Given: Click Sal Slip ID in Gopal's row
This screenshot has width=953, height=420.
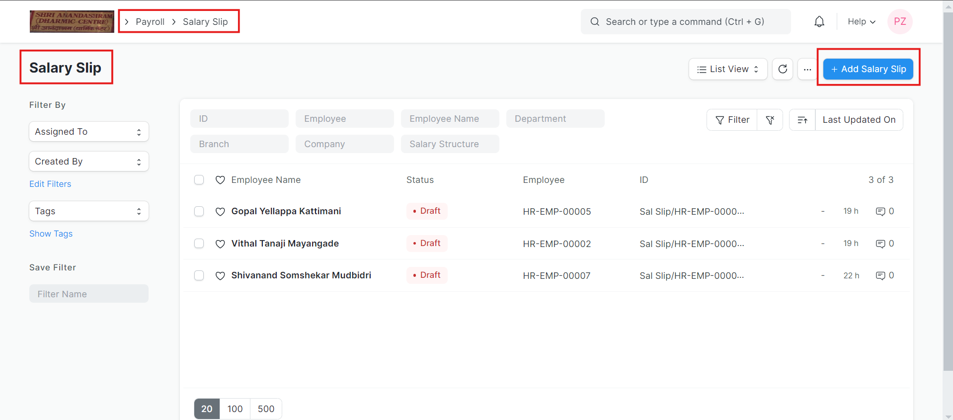Looking at the screenshot, I should [x=692, y=212].
